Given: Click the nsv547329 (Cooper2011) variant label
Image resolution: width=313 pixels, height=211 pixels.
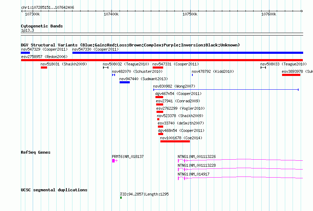Looking at the screenshot, I should point(44,49).
